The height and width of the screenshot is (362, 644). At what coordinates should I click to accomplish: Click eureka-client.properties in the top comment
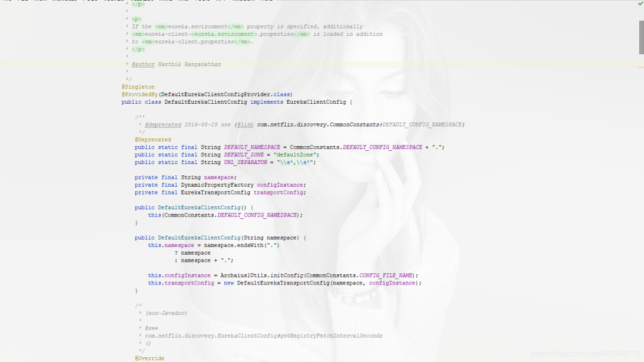pos(194,42)
